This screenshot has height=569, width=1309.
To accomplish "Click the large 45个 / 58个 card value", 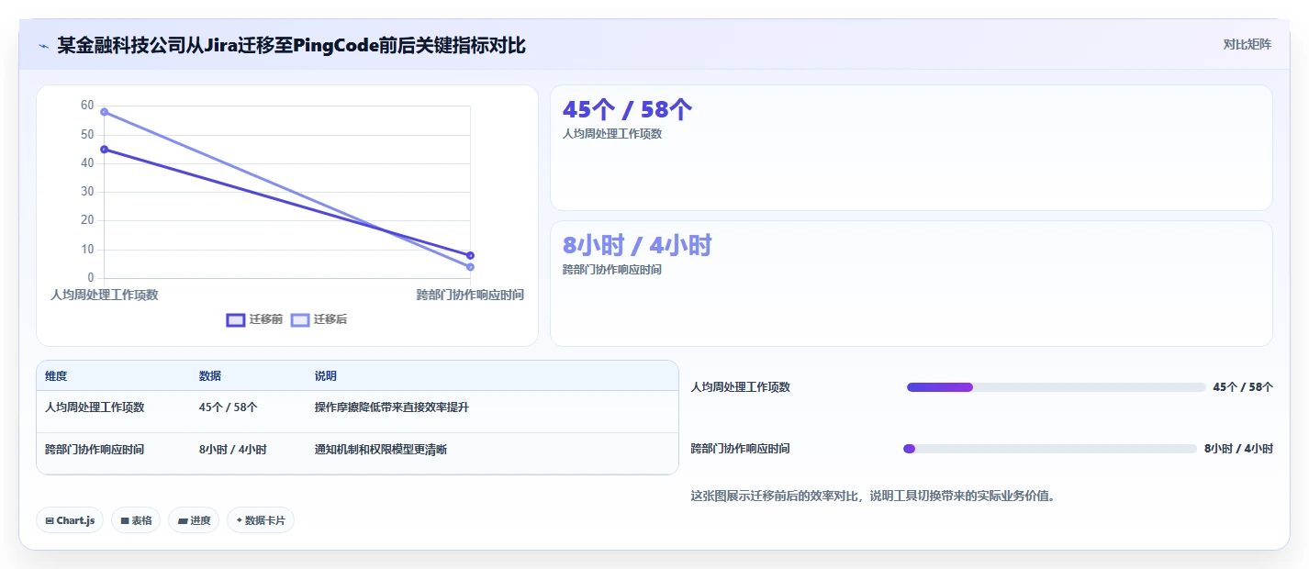I will pos(628,109).
